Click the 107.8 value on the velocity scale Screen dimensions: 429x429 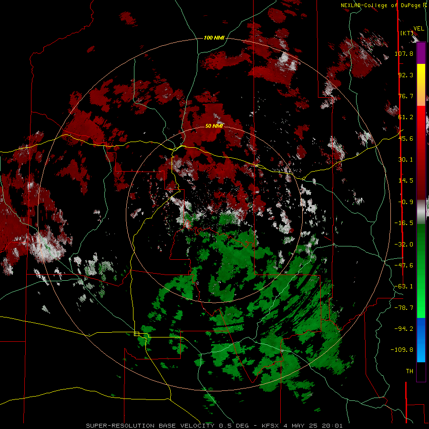(x=404, y=53)
